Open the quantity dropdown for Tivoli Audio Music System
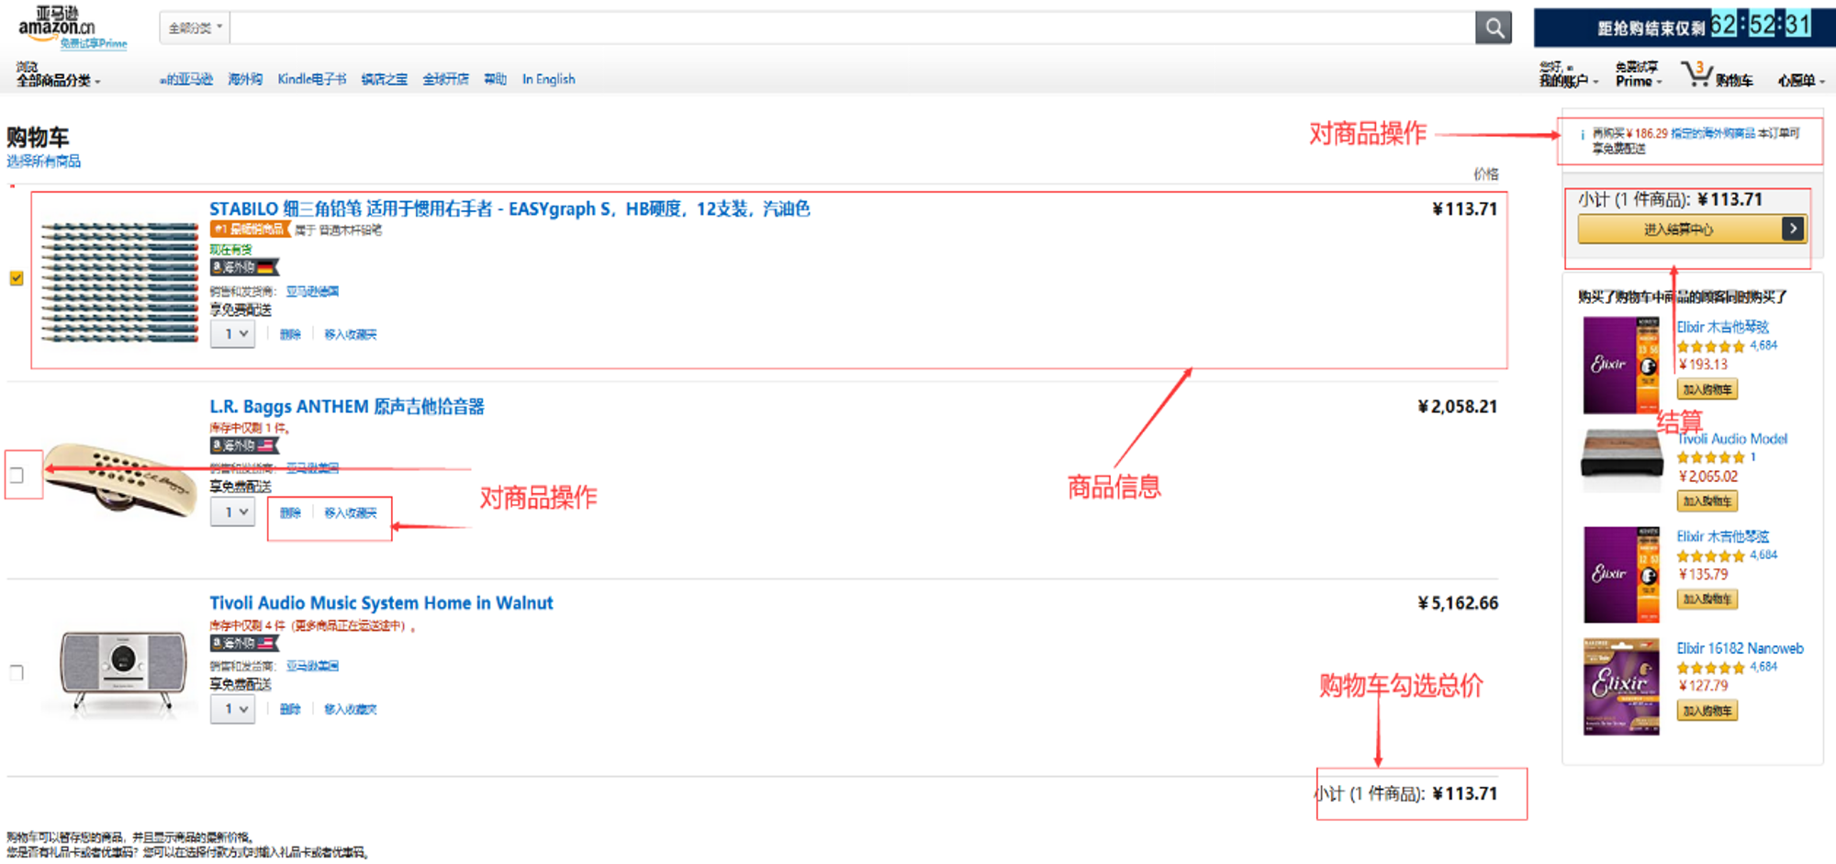 (232, 709)
